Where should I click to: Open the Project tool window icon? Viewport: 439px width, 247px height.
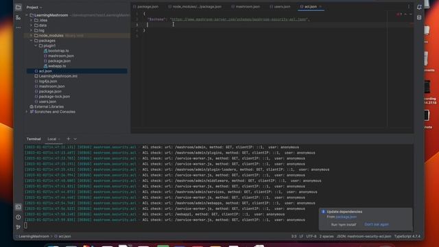[19, 8]
